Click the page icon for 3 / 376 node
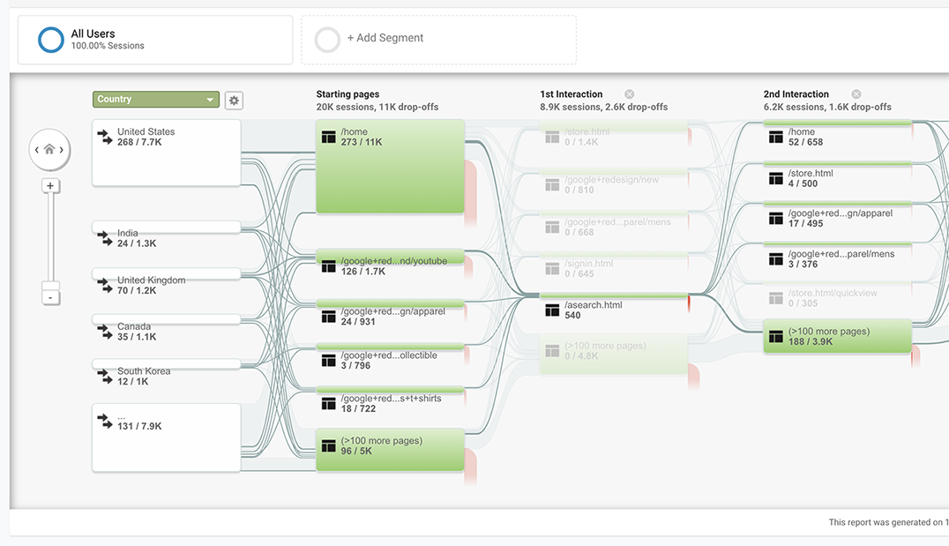This screenshot has width=949, height=546. tap(776, 259)
